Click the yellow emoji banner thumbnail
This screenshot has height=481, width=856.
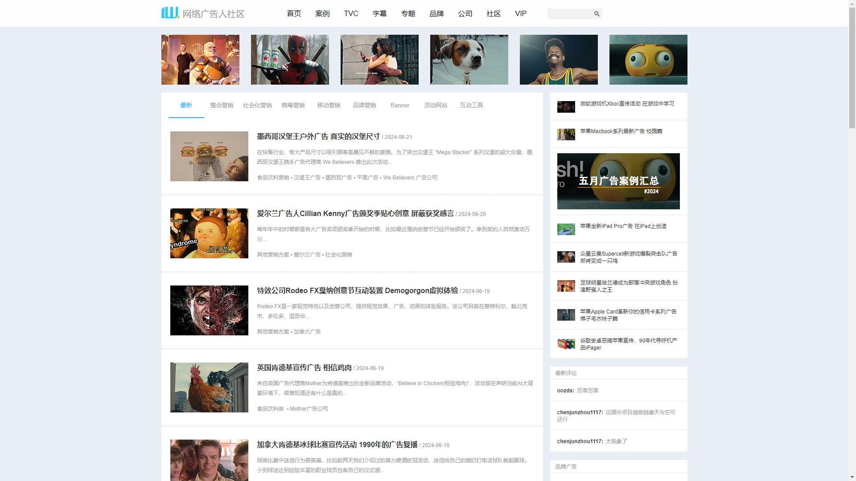648,60
